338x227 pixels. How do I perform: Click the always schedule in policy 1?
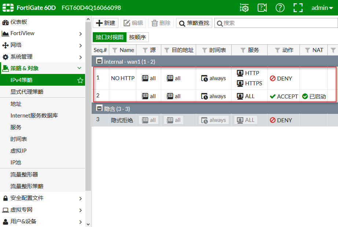pyautogui.click(x=213, y=78)
